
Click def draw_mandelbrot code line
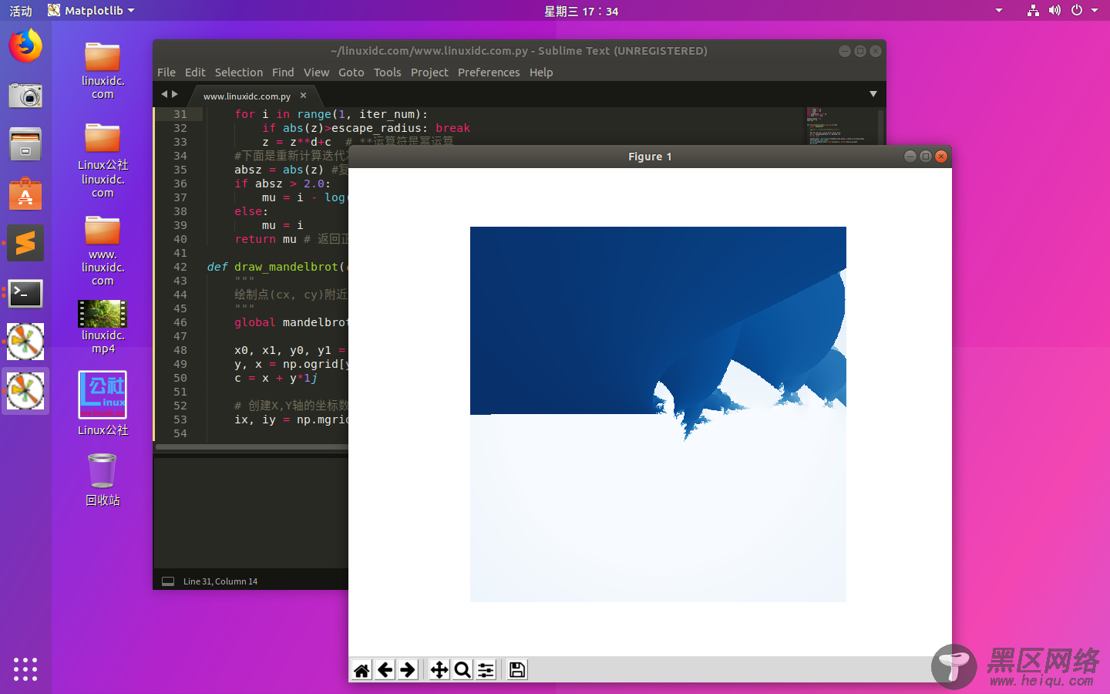(277, 267)
